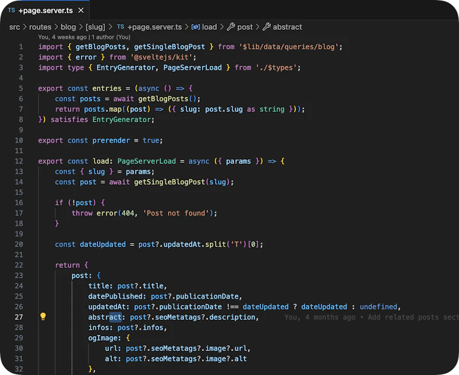
Task: Click the 'abstract' breadcrumb symbol
Action: [287, 27]
